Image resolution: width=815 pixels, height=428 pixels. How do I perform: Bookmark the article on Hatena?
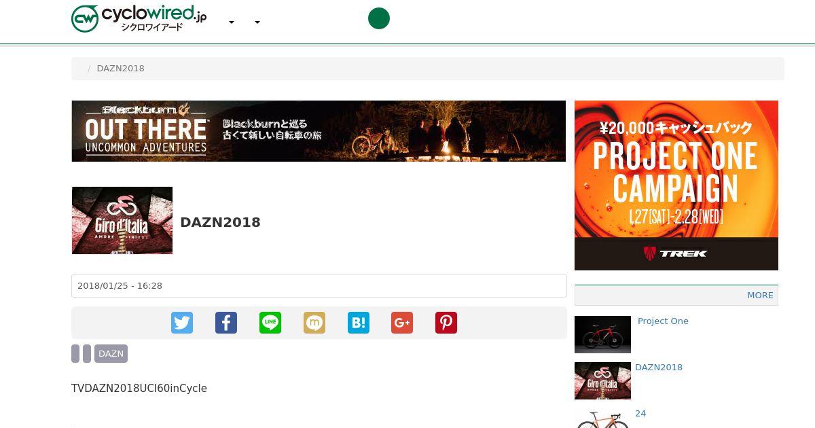tap(359, 323)
